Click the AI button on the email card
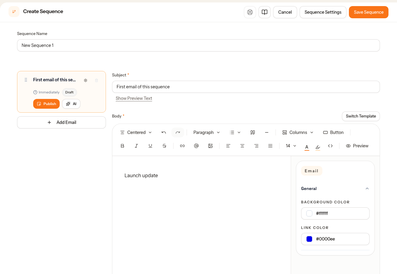The image size is (397, 274). click(71, 104)
